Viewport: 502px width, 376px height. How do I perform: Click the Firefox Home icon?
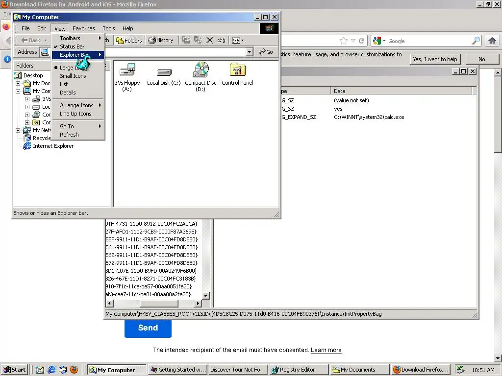492,41
